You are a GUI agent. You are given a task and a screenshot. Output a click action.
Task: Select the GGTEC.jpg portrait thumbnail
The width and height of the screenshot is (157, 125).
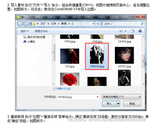pos(124,55)
